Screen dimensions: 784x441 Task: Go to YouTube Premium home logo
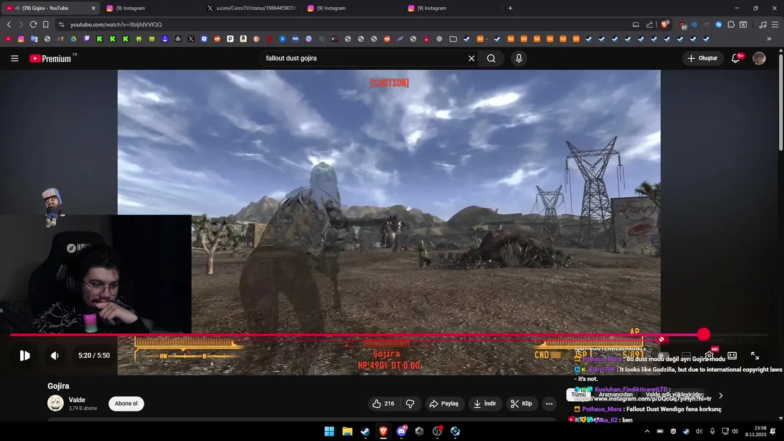50,59
